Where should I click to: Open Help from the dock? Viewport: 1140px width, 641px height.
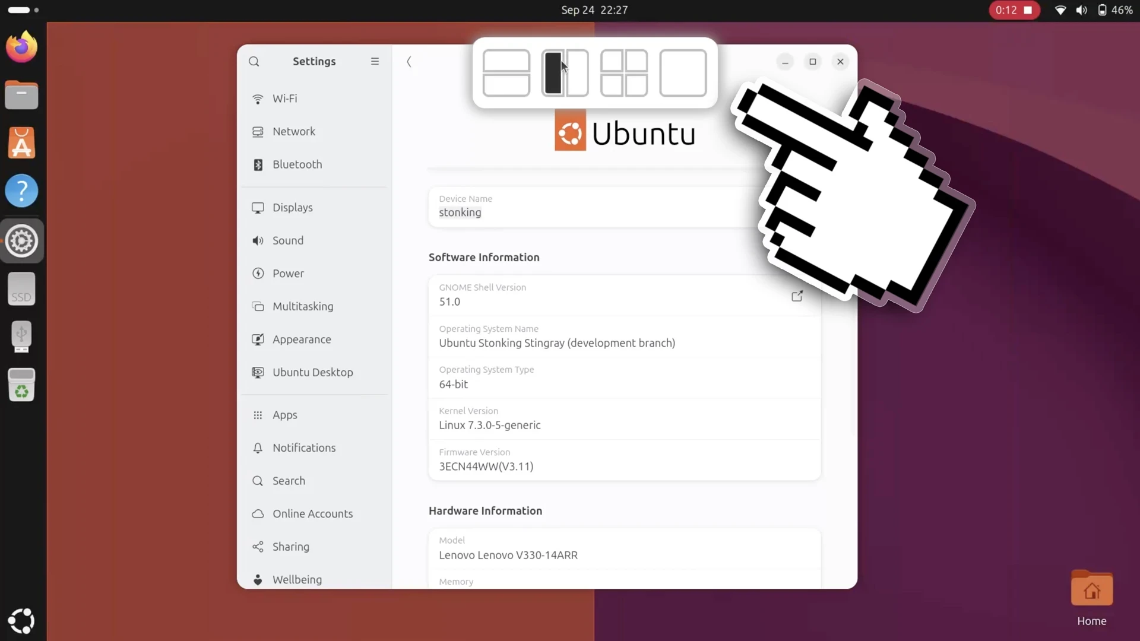tap(22, 191)
